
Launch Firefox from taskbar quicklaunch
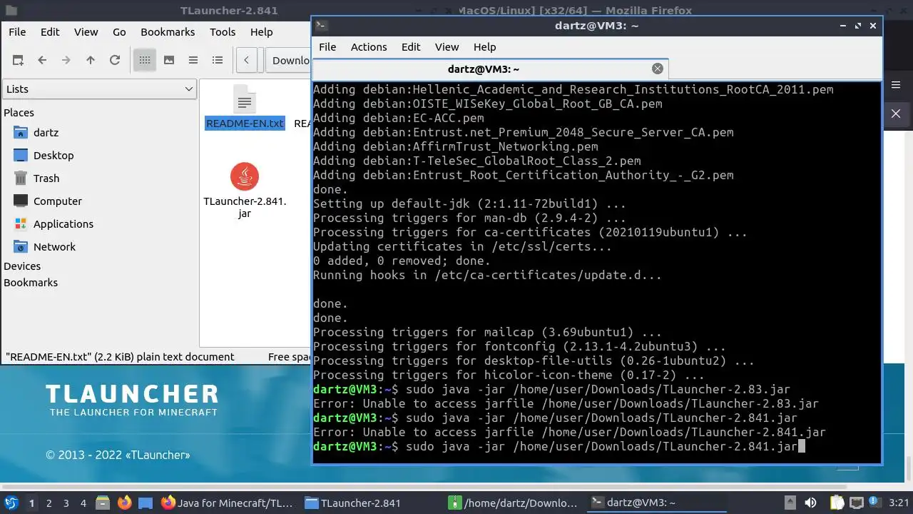point(125,503)
